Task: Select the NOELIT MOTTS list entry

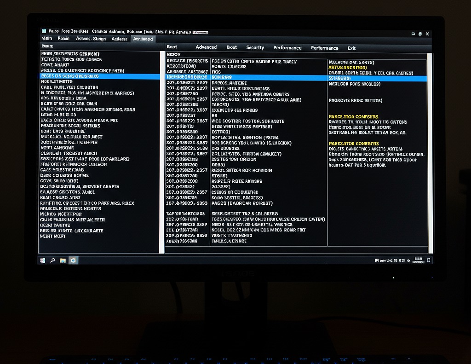Action: 57,81
